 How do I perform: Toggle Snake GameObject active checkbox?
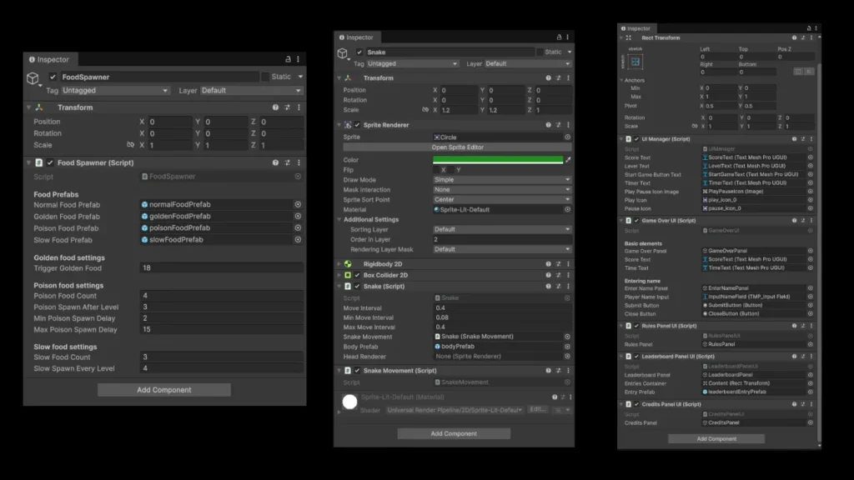tap(359, 52)
